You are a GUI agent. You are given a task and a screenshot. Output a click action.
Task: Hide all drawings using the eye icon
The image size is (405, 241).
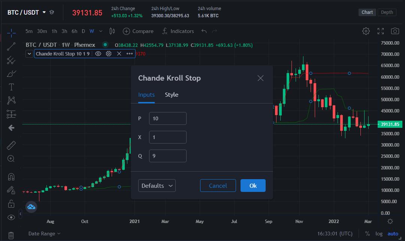tap(11, 217)
